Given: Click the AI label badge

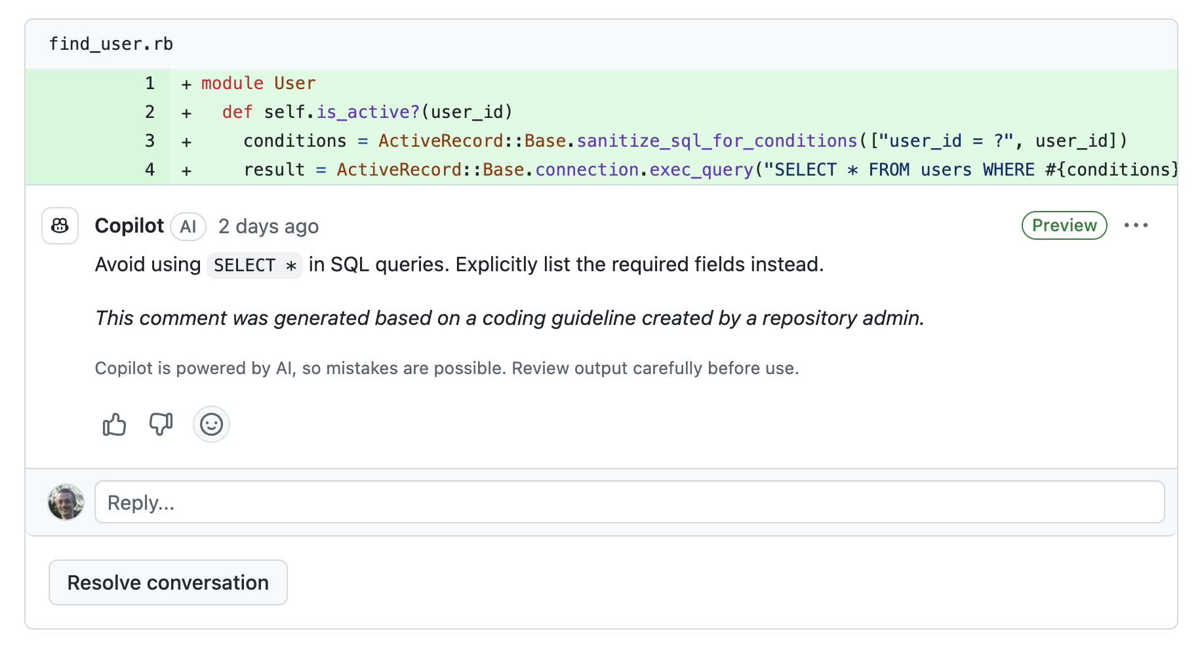Looking at the screenshot, I should click(x=188, y=227).
